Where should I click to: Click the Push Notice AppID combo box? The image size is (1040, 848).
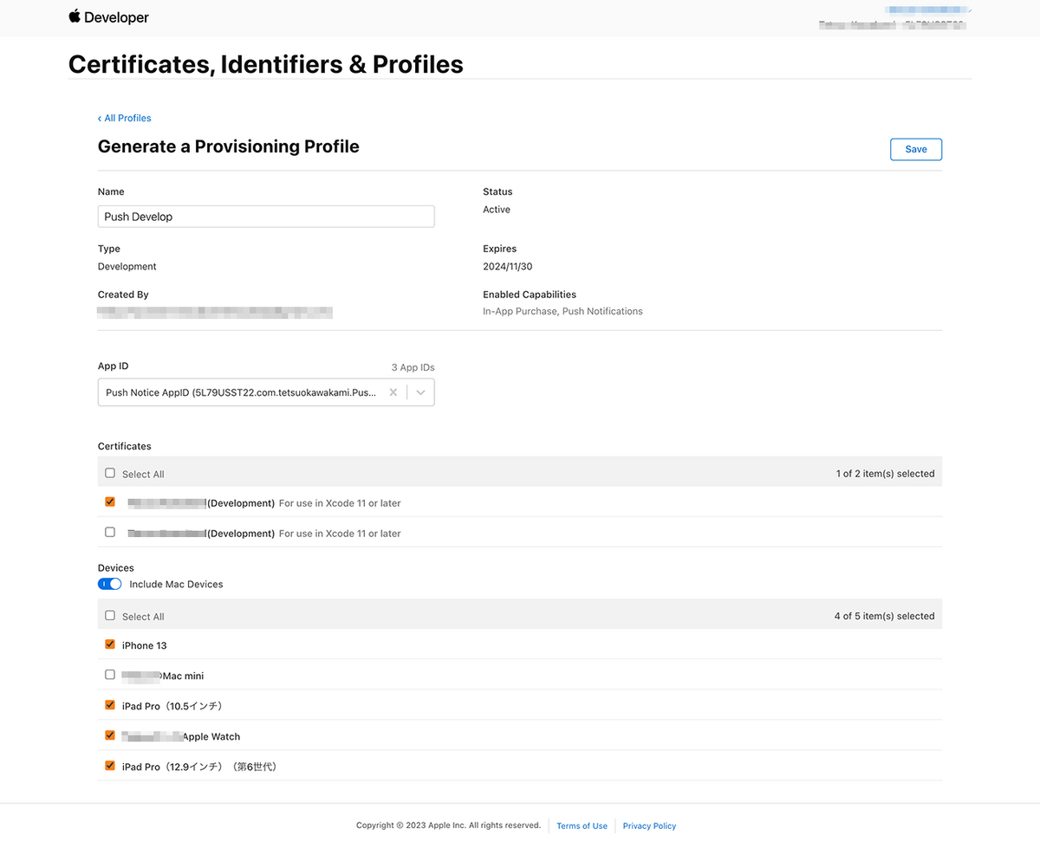pyautogui.click(x=241, y=392)
